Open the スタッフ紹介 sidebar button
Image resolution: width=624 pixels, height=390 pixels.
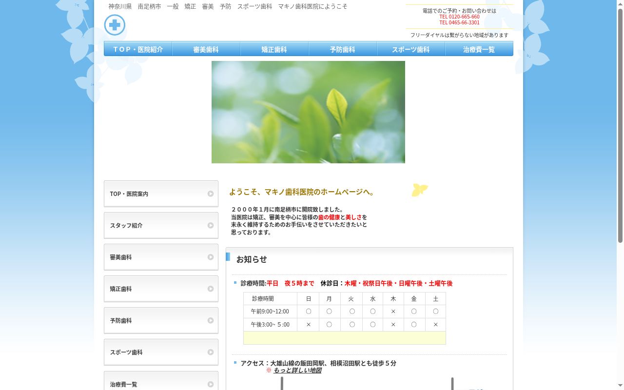coord(161,225)
